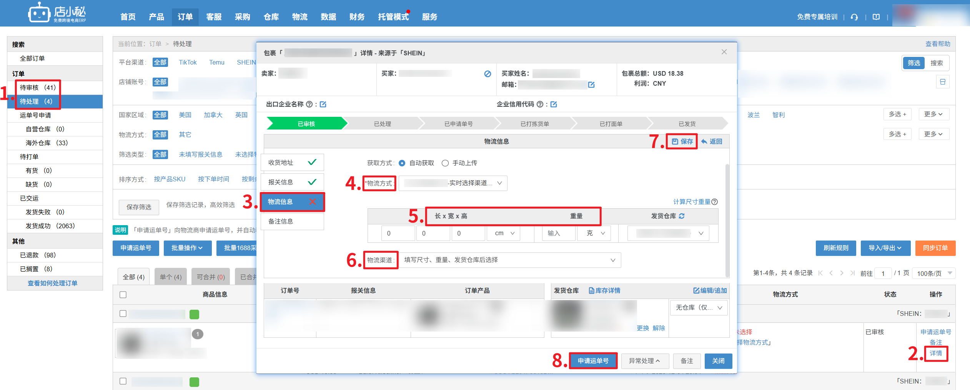Select the 手动上传 radio option
The width and height of the screenshot is (970, 390).
click(445, 163)
